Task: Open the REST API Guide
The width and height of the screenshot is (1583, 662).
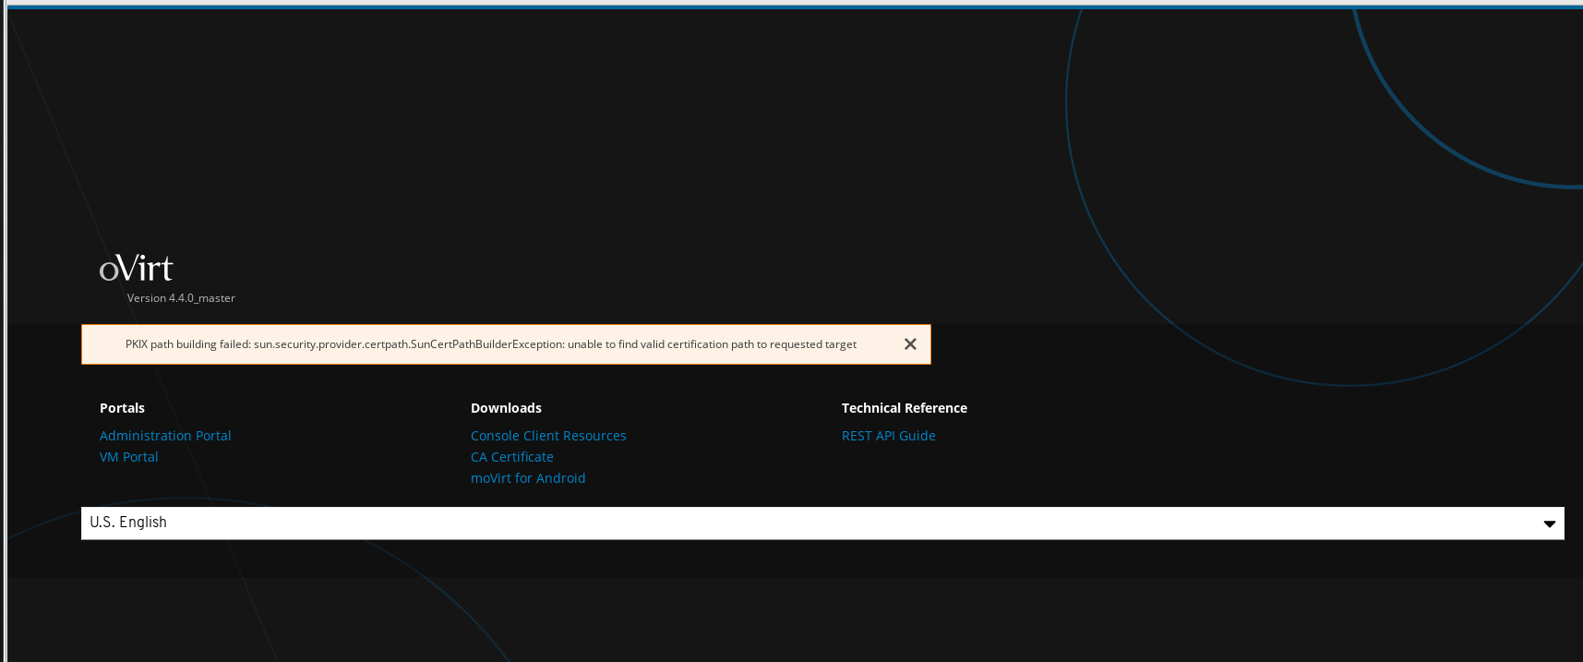Action: [888, 436]
